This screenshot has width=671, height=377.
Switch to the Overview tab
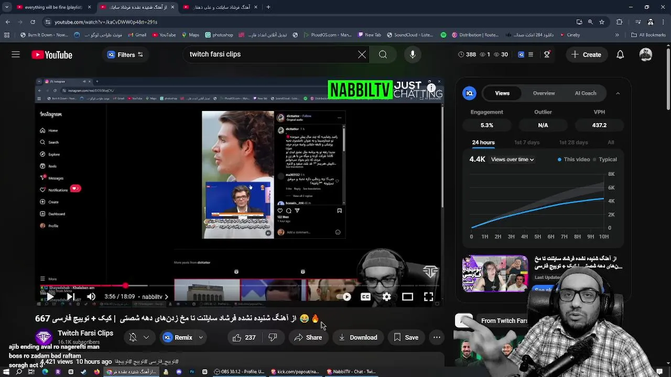[x=544, y=93]
